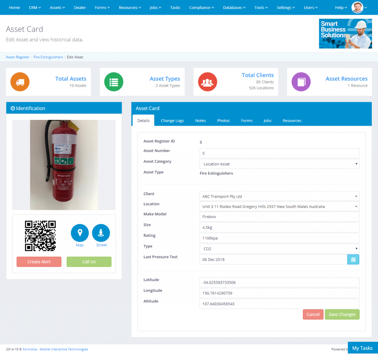378x354 pixels.
Task: Click the orange truck Total Assets icon
Action: (x=20, y=82)
